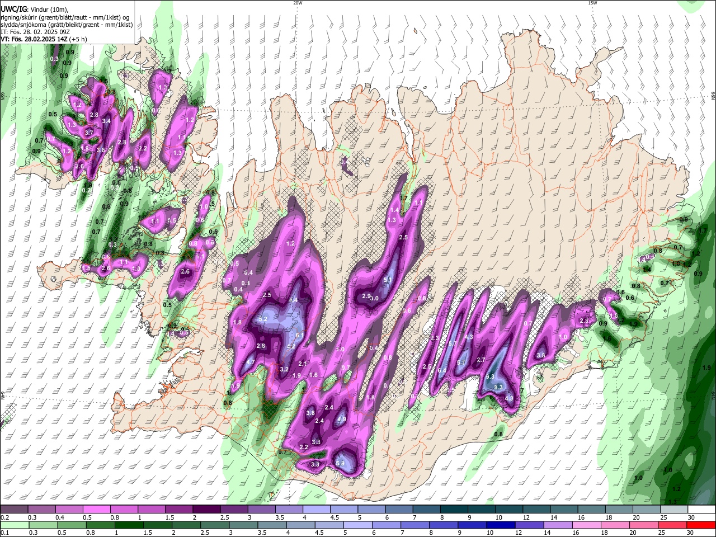Click the '15W' longitude label
Viewport: 716px width, 537px height.
point(592,3)
